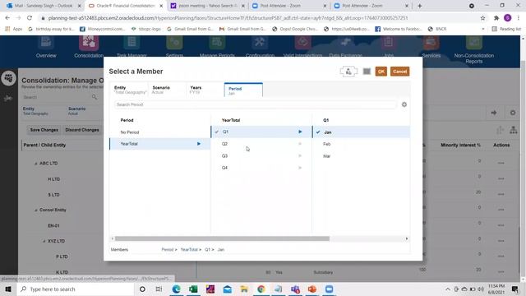Viewport: 526px width, 296px height.
Task: Open the Non-Consolidation Reports card icon
Action: [474, 43]
